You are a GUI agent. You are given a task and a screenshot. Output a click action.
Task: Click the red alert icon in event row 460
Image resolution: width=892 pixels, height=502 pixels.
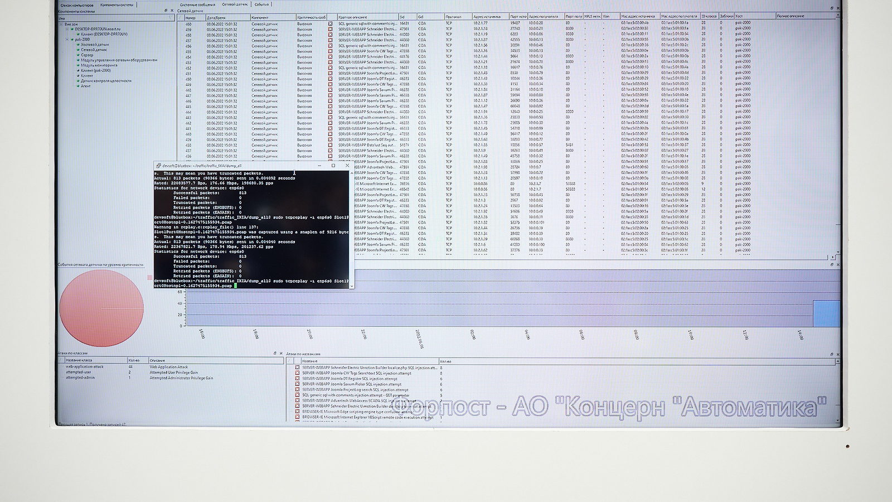coord(330,24)
